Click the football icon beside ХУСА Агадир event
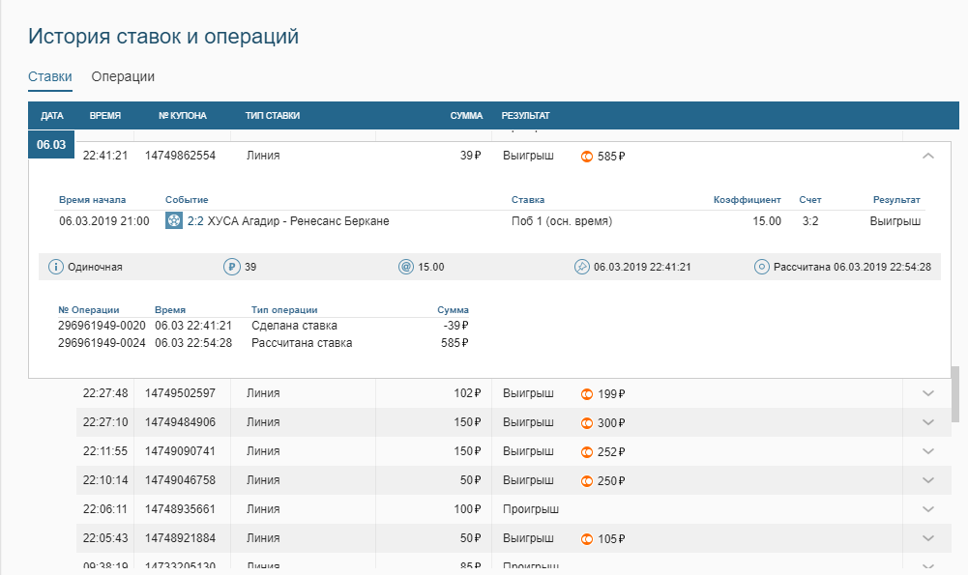Screen dimensions: 968x575 (x=173, y=221)
